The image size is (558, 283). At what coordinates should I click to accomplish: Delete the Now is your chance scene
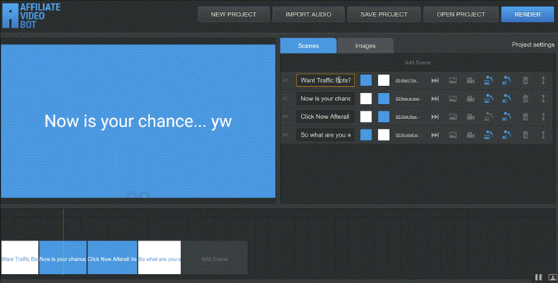coord(525,99)
